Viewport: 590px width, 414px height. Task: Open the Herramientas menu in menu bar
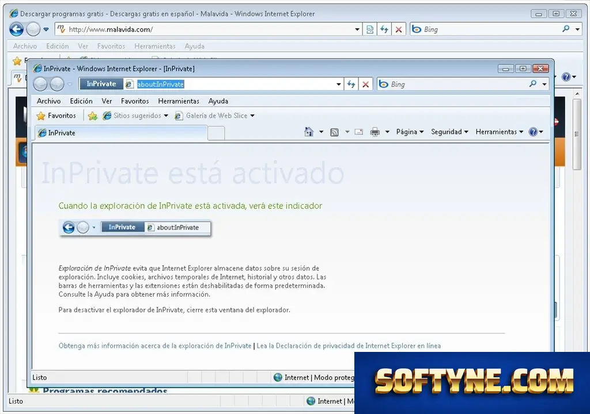[x=179, y=101]
